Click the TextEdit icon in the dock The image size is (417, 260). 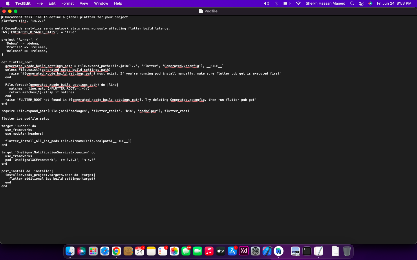pyautogui.click(x=319, y=251)
